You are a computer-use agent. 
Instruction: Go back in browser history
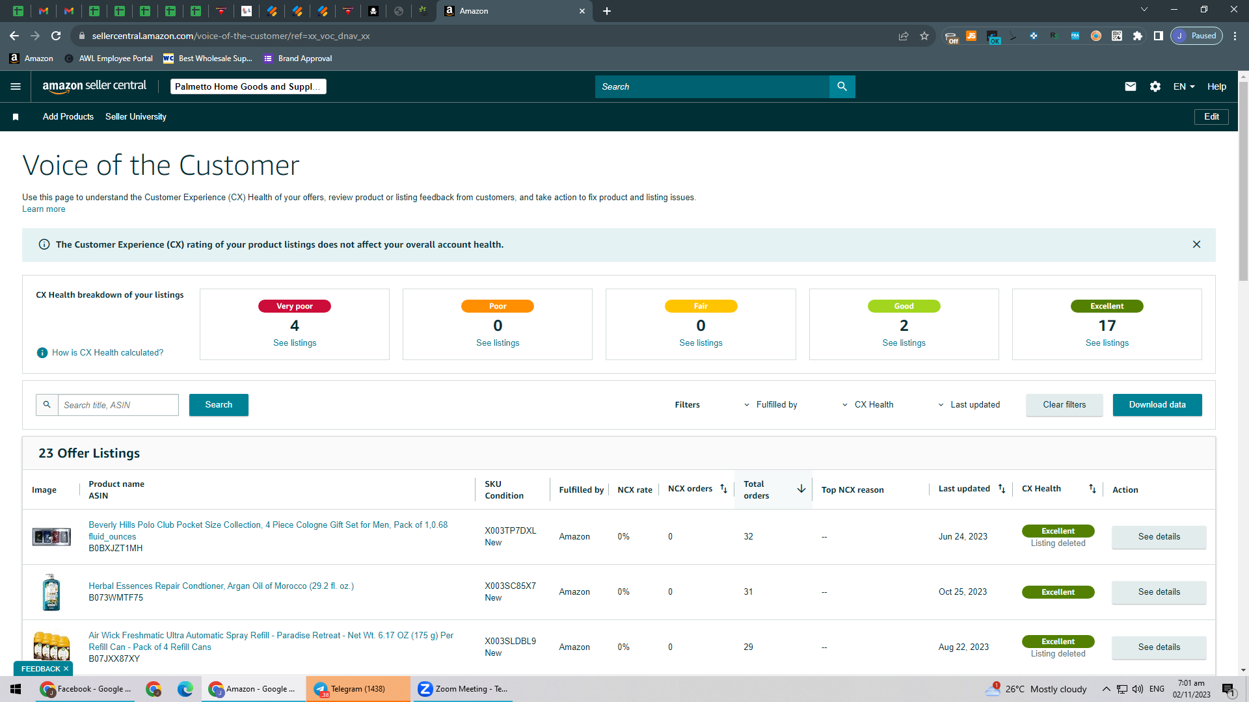pyautogui.click(x=14, y=36)
